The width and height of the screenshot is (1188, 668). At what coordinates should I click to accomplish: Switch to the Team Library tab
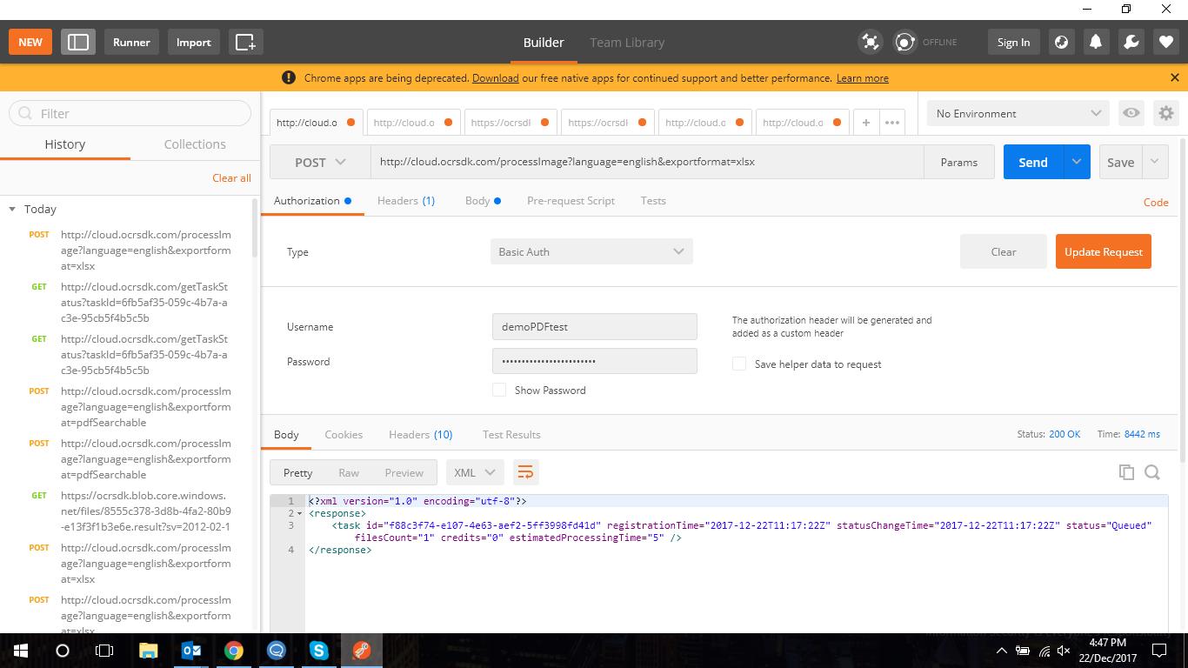(x=626, y=42)
